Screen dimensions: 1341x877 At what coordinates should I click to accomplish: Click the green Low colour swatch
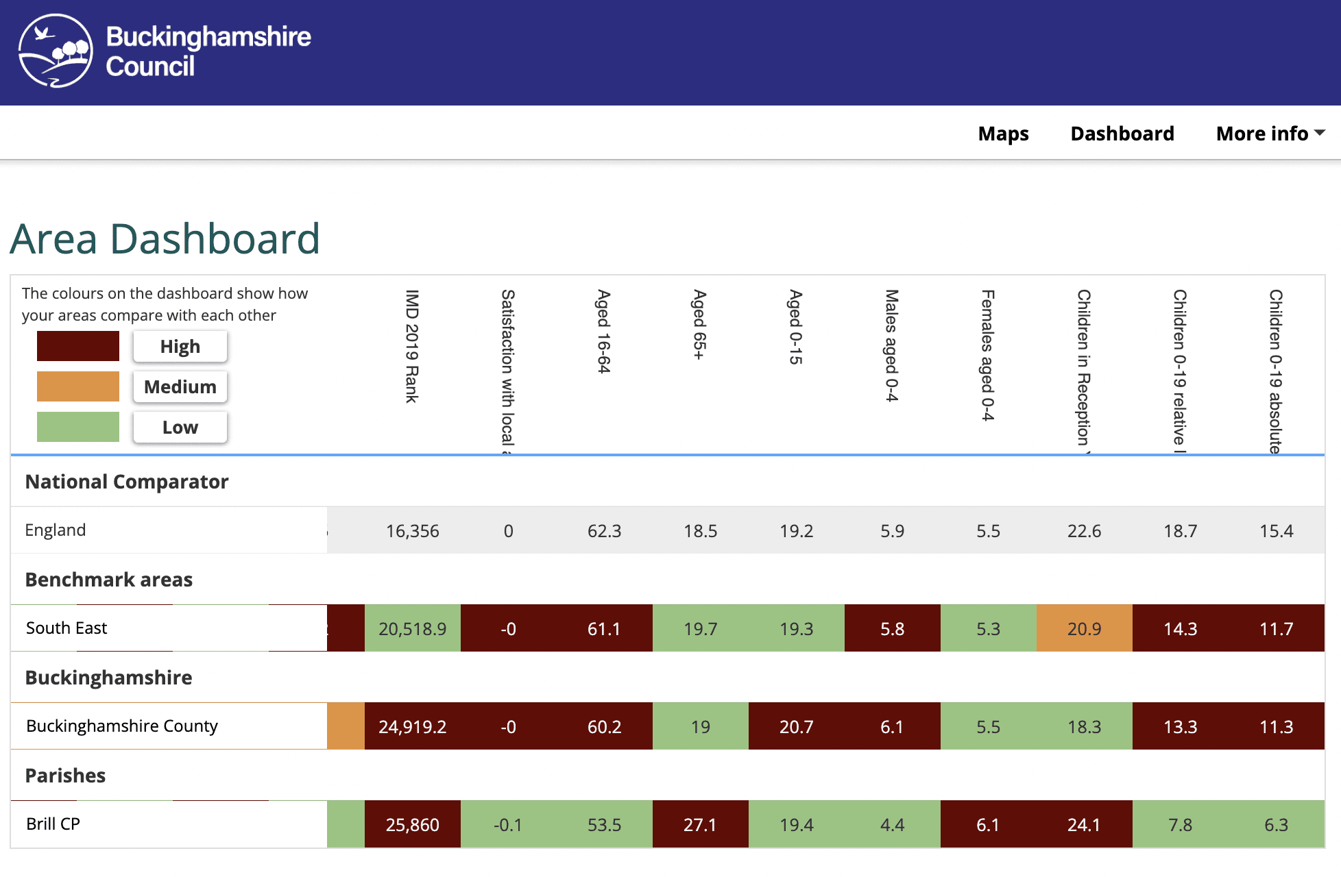78,427
